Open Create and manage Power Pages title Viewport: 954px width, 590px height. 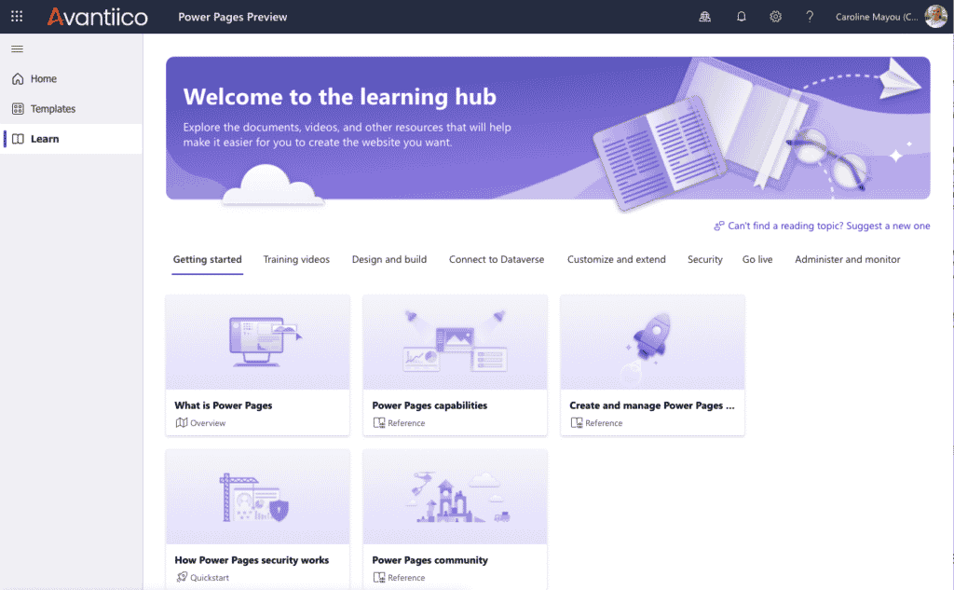click(651, 405)
